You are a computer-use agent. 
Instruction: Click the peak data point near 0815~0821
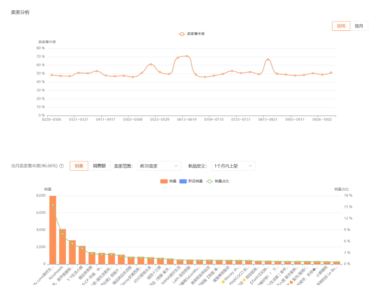(268, 59)
